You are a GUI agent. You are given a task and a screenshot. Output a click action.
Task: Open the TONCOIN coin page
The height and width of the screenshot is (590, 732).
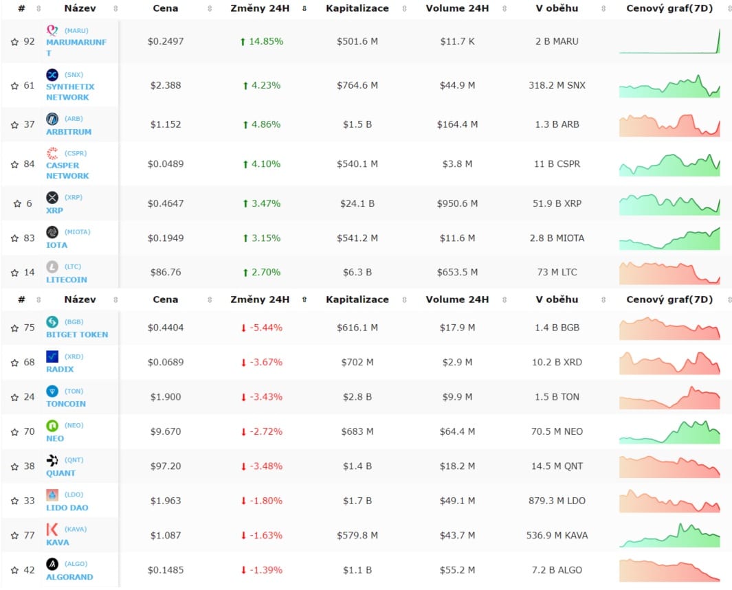pos(66,404)
